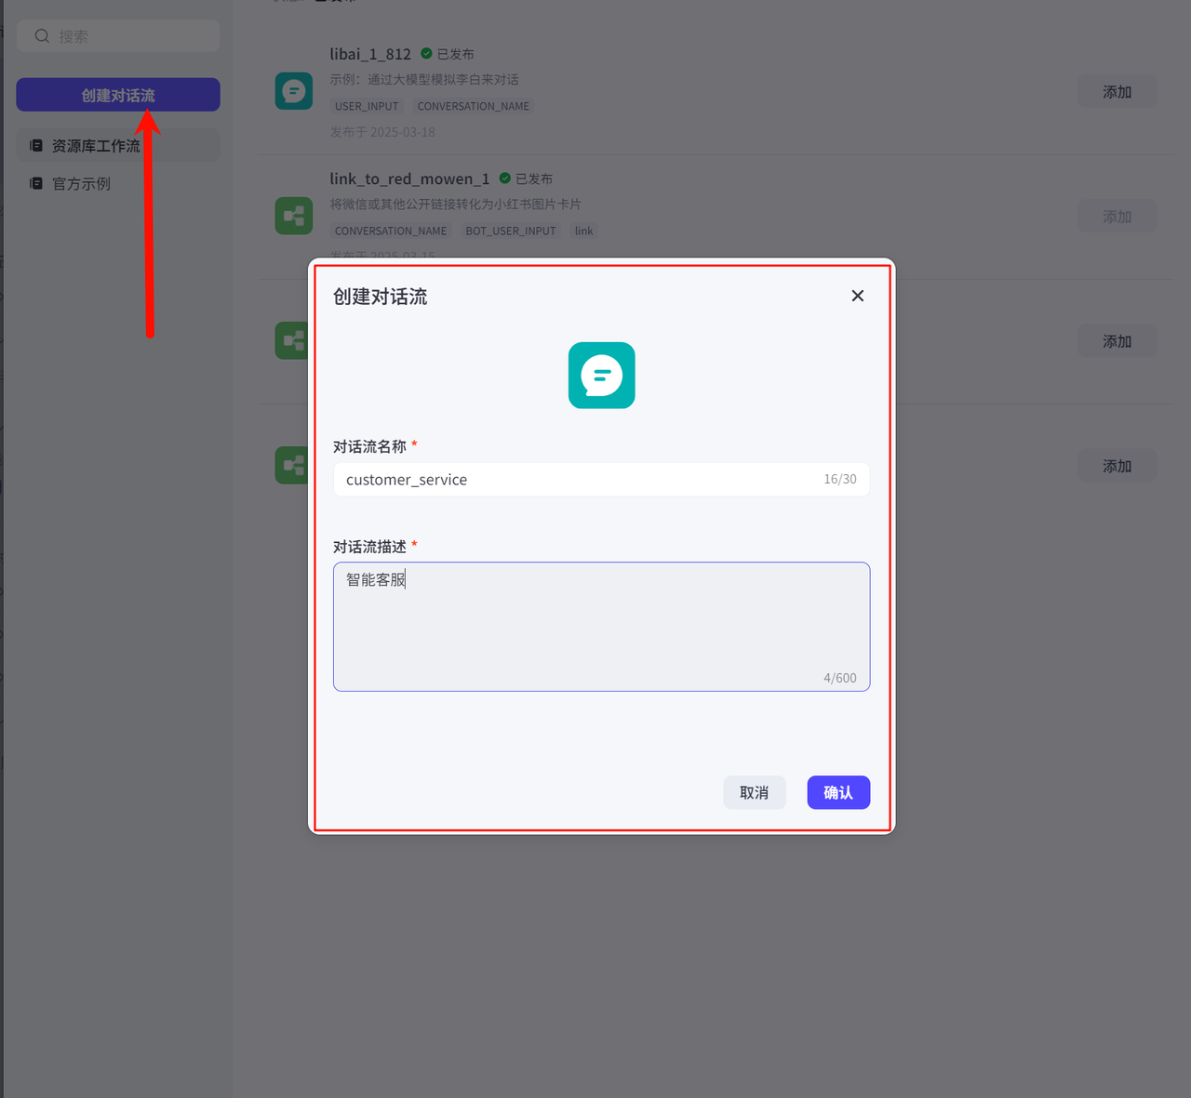Click the green 已发布 check beside libai_1_812

(x=426, y=54)
